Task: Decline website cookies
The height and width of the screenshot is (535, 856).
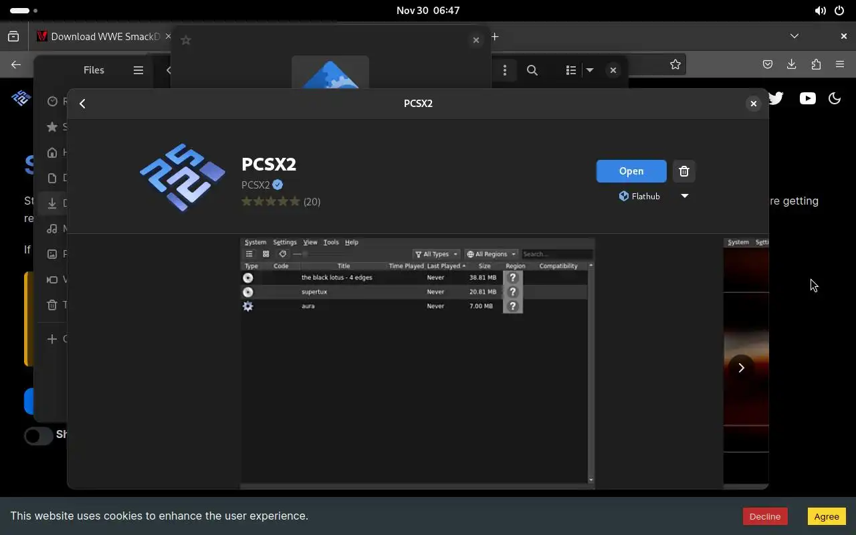Action: pos(764,516)
